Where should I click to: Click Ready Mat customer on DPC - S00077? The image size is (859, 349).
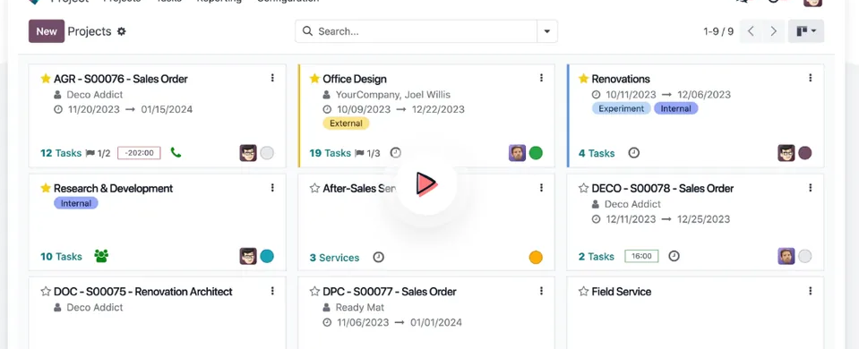[x=360, y=308]
